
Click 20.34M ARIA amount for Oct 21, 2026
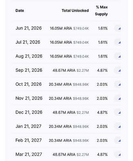(60, 84)
